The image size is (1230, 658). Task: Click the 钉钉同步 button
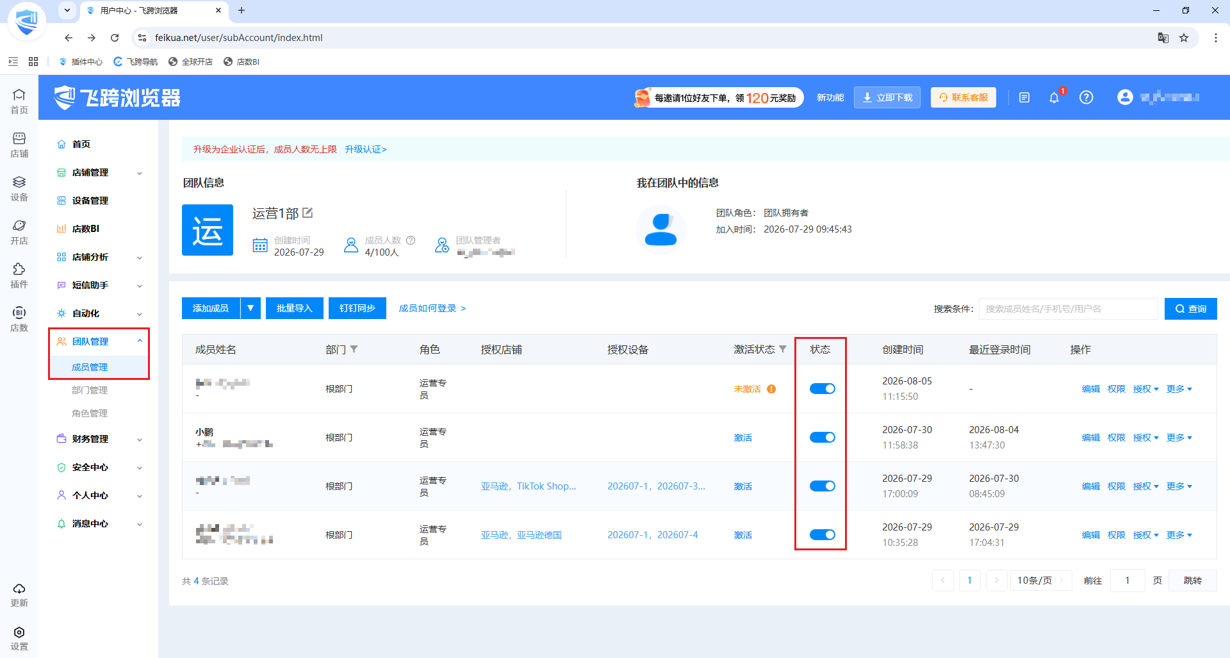(x=357, y=308)
